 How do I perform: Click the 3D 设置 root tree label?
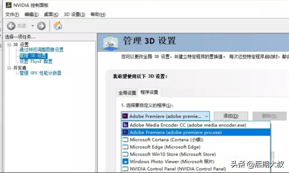[x=21, y=45]
